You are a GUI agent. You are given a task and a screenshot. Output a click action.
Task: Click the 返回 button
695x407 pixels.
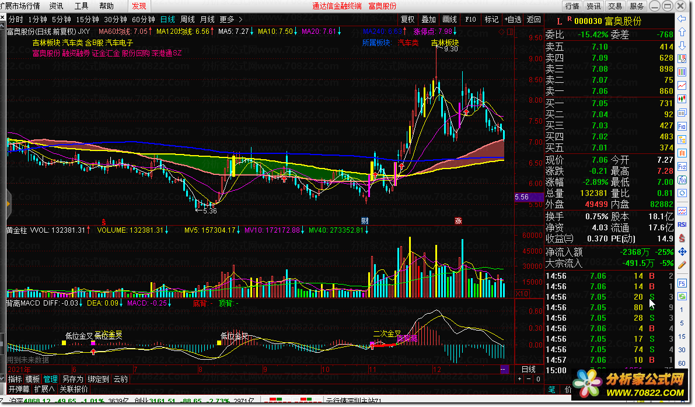coord(534,19)
